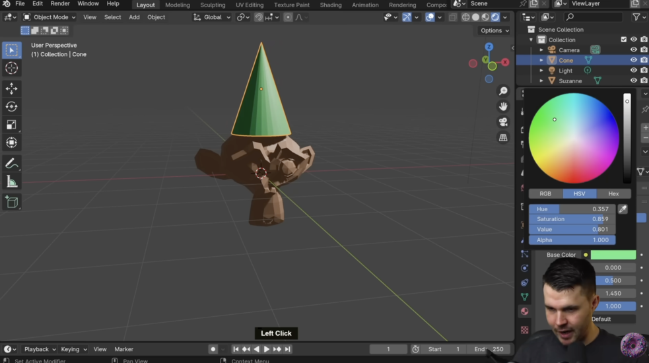Select the Scale tool
This screenshot has width=649, height=363.
tap(12, 125)
